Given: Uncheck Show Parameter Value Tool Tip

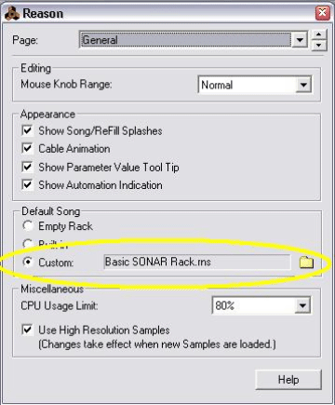Looking at the screenshot, I should 27,167.
